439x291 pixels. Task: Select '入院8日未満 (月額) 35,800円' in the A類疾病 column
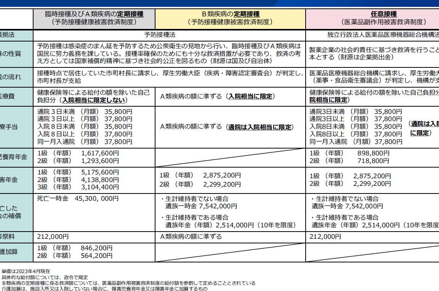85,126
